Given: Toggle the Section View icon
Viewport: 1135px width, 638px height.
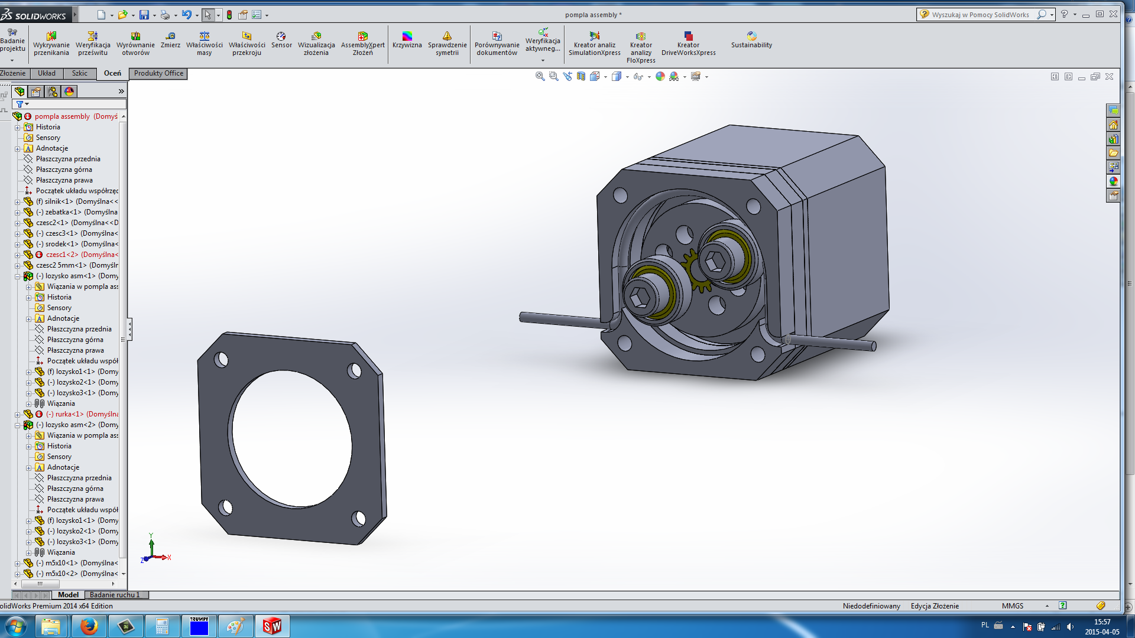Looking at the screenshot, I should tap(581, 76).
